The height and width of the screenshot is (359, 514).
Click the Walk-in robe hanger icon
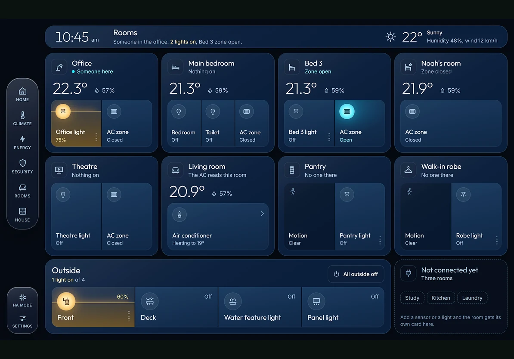coord(408,170)
